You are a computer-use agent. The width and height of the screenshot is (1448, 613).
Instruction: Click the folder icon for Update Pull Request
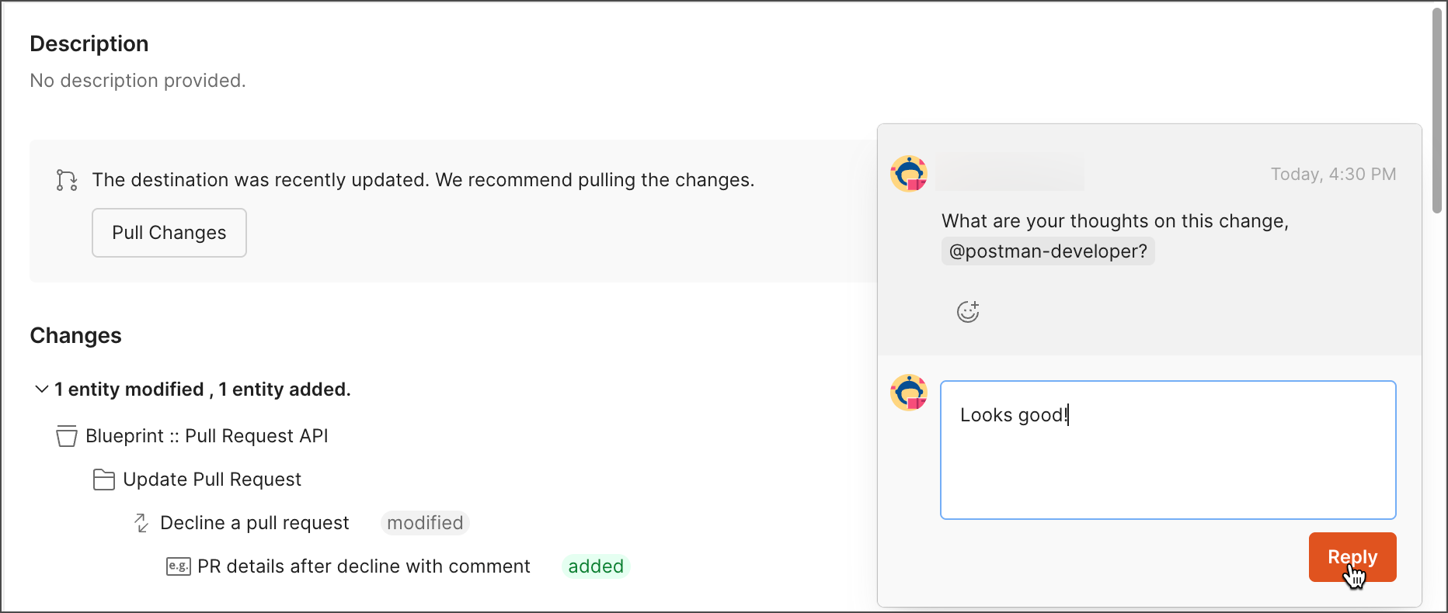tap(103, 480)
